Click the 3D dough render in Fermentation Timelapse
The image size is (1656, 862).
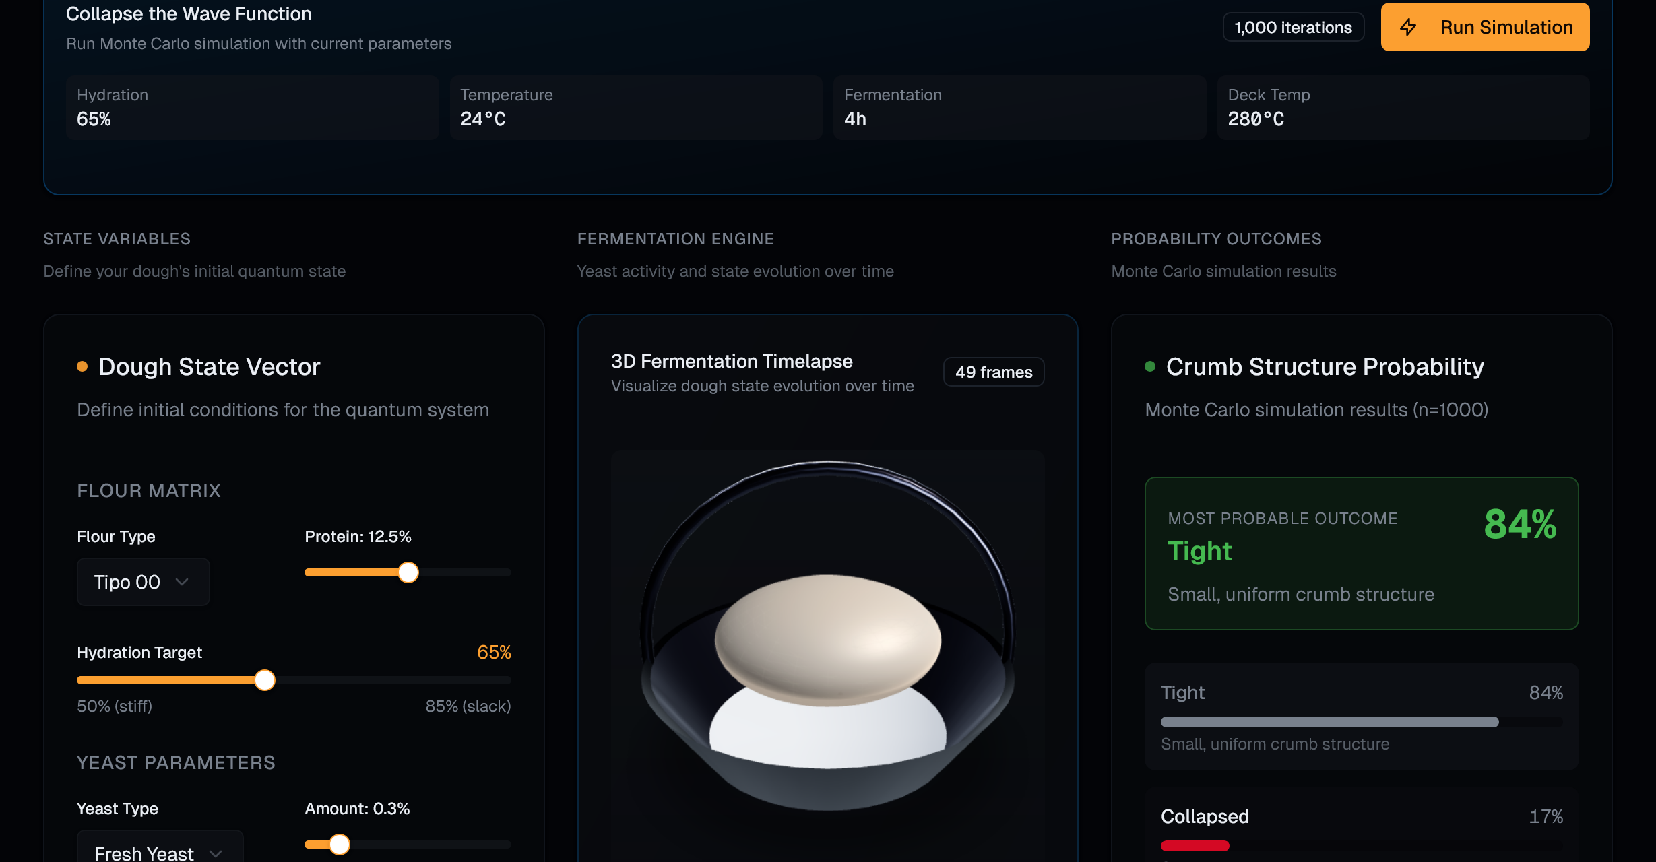(x=827, y=646)
